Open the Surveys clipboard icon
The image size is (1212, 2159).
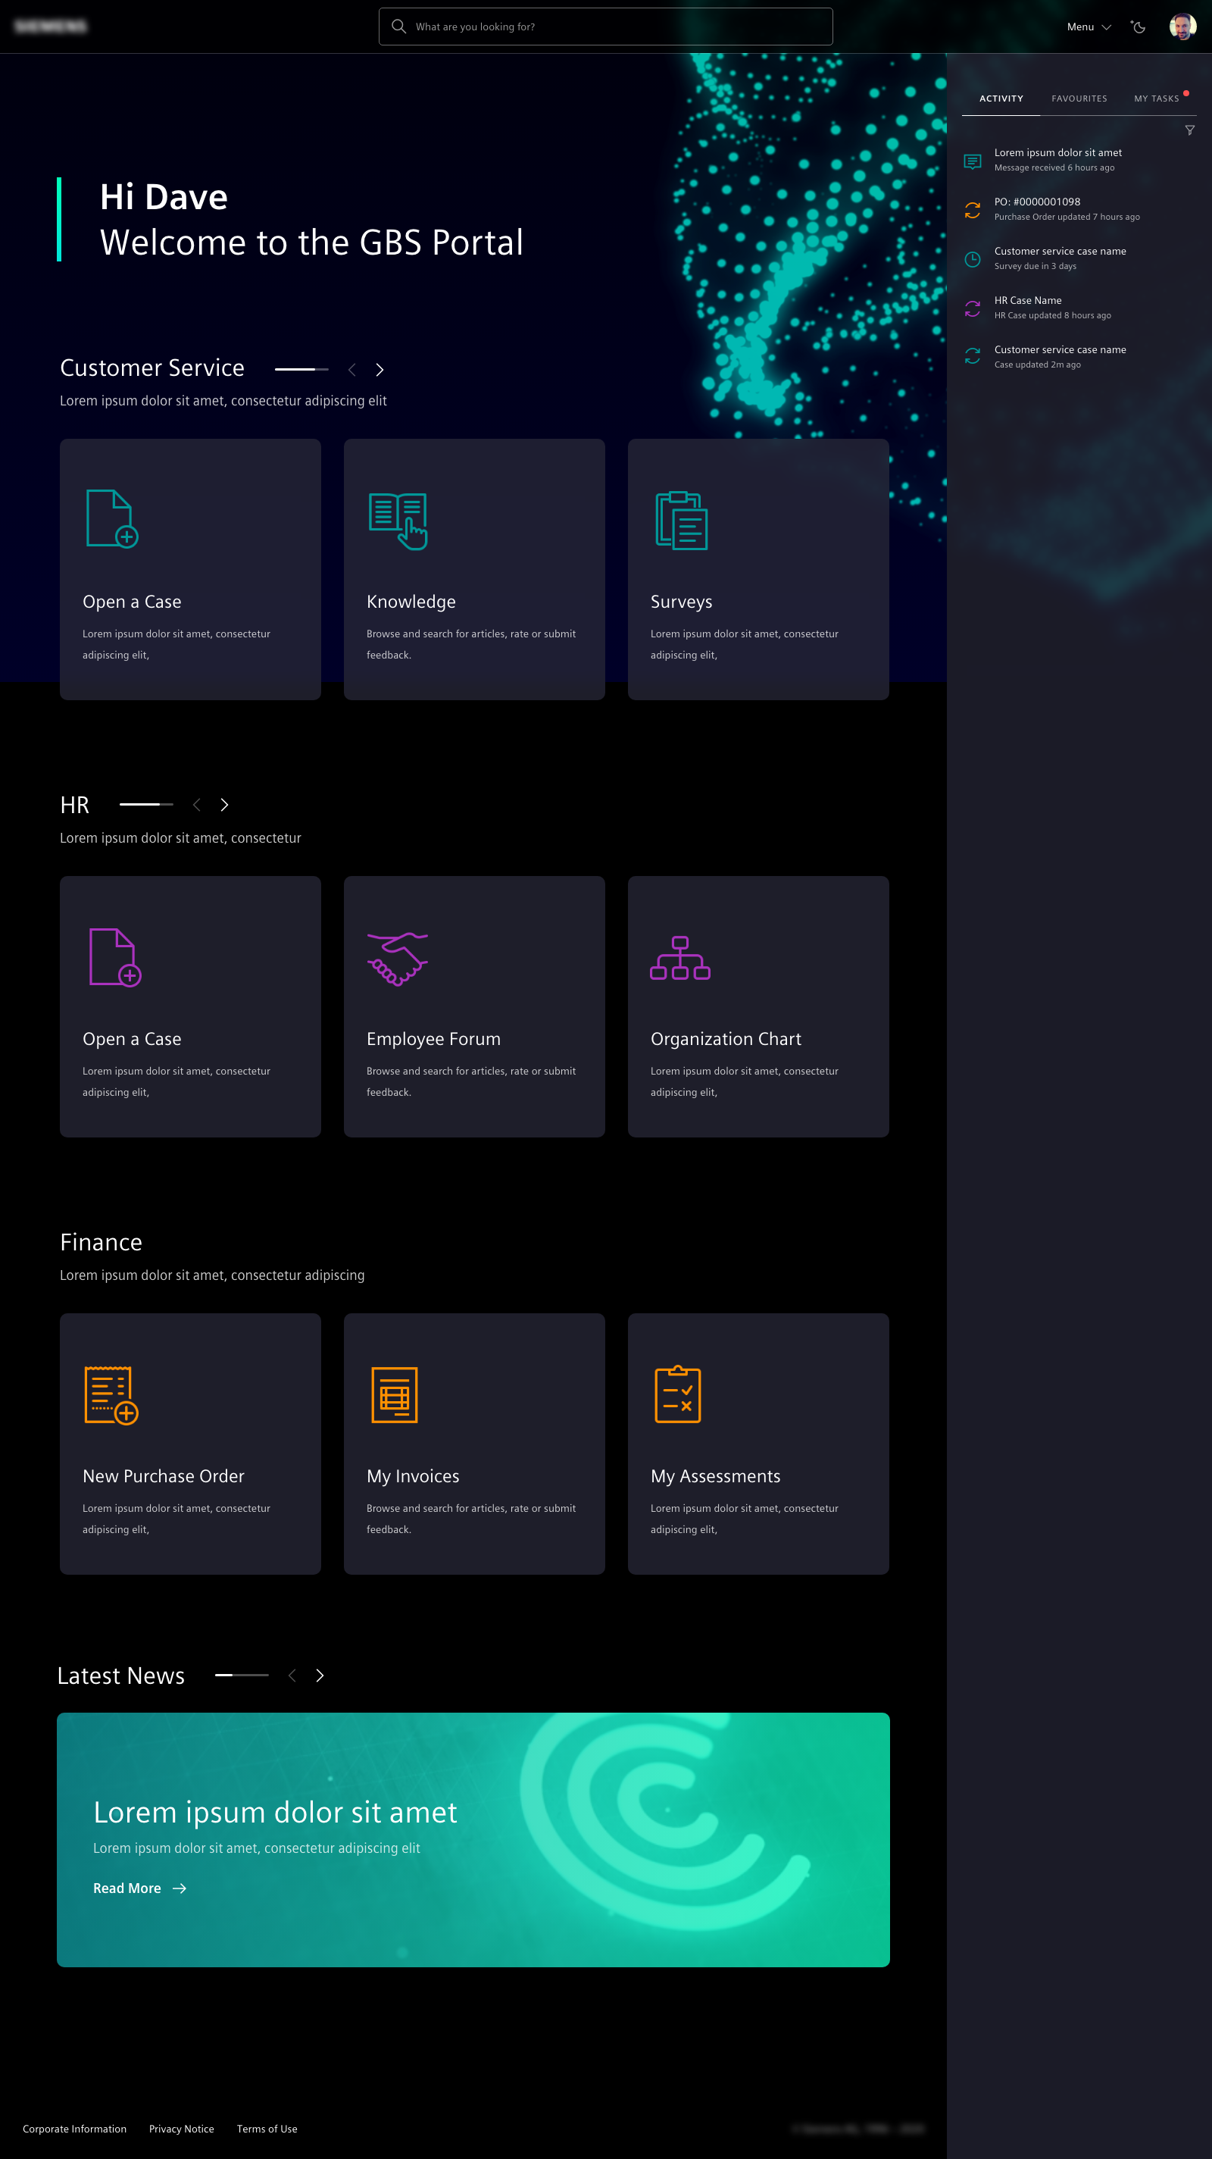(681, 521)
